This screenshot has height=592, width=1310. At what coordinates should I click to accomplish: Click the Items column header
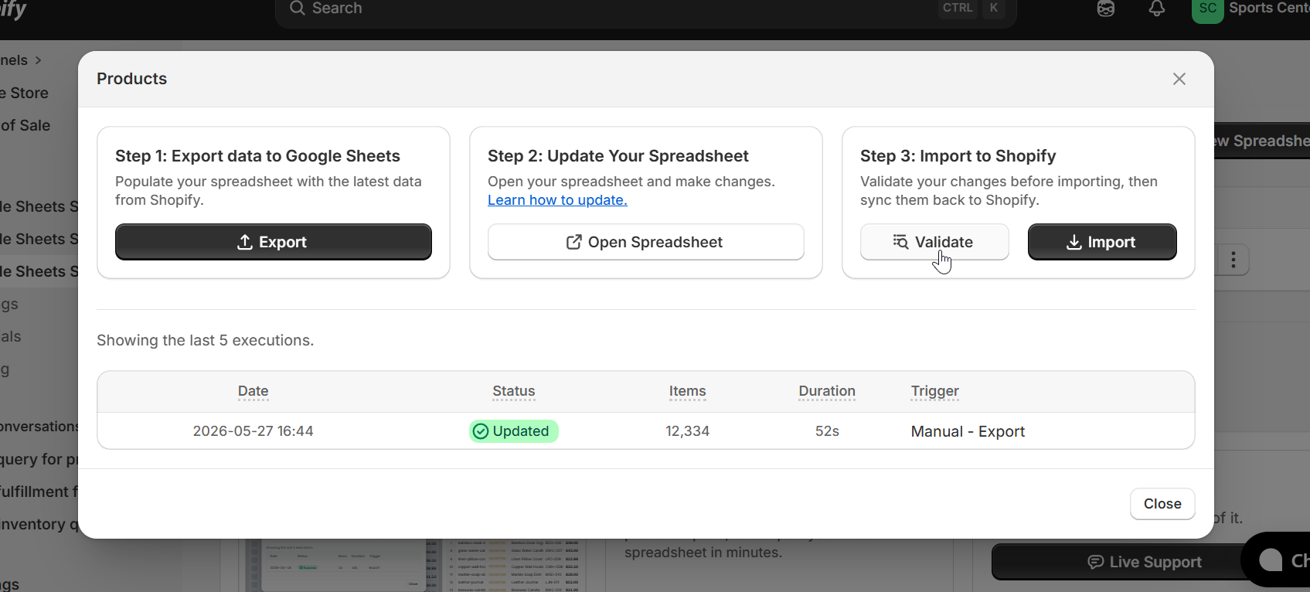(687, 391)
